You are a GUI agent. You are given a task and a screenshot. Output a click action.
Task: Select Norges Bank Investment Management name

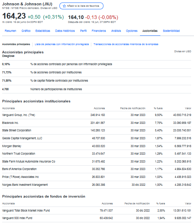coord(25,185)
